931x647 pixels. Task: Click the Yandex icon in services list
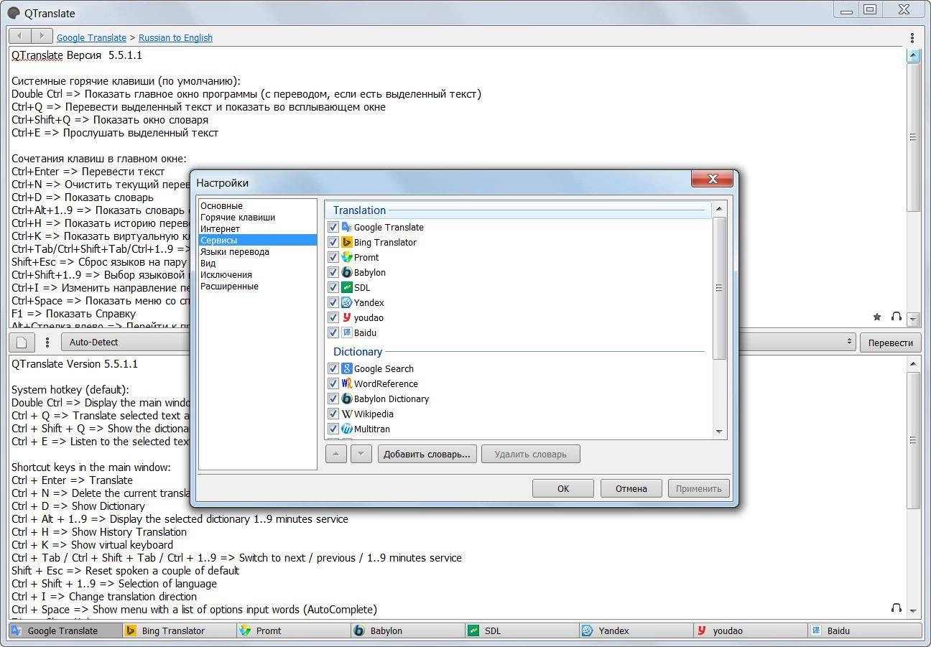click(x=346, y=302)
